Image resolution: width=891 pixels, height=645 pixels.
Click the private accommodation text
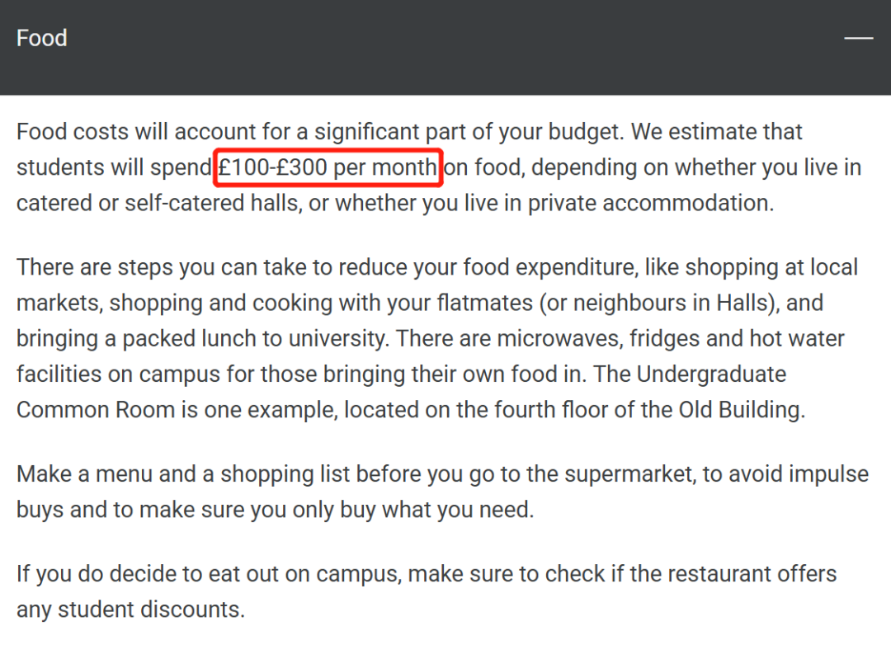[650, 203]
